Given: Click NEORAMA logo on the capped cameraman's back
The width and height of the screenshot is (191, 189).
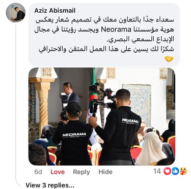Looking at the screenshot, I should tap(74, 135).
